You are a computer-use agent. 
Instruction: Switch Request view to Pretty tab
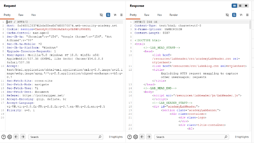pyautogui.click(x=7, y=15)
